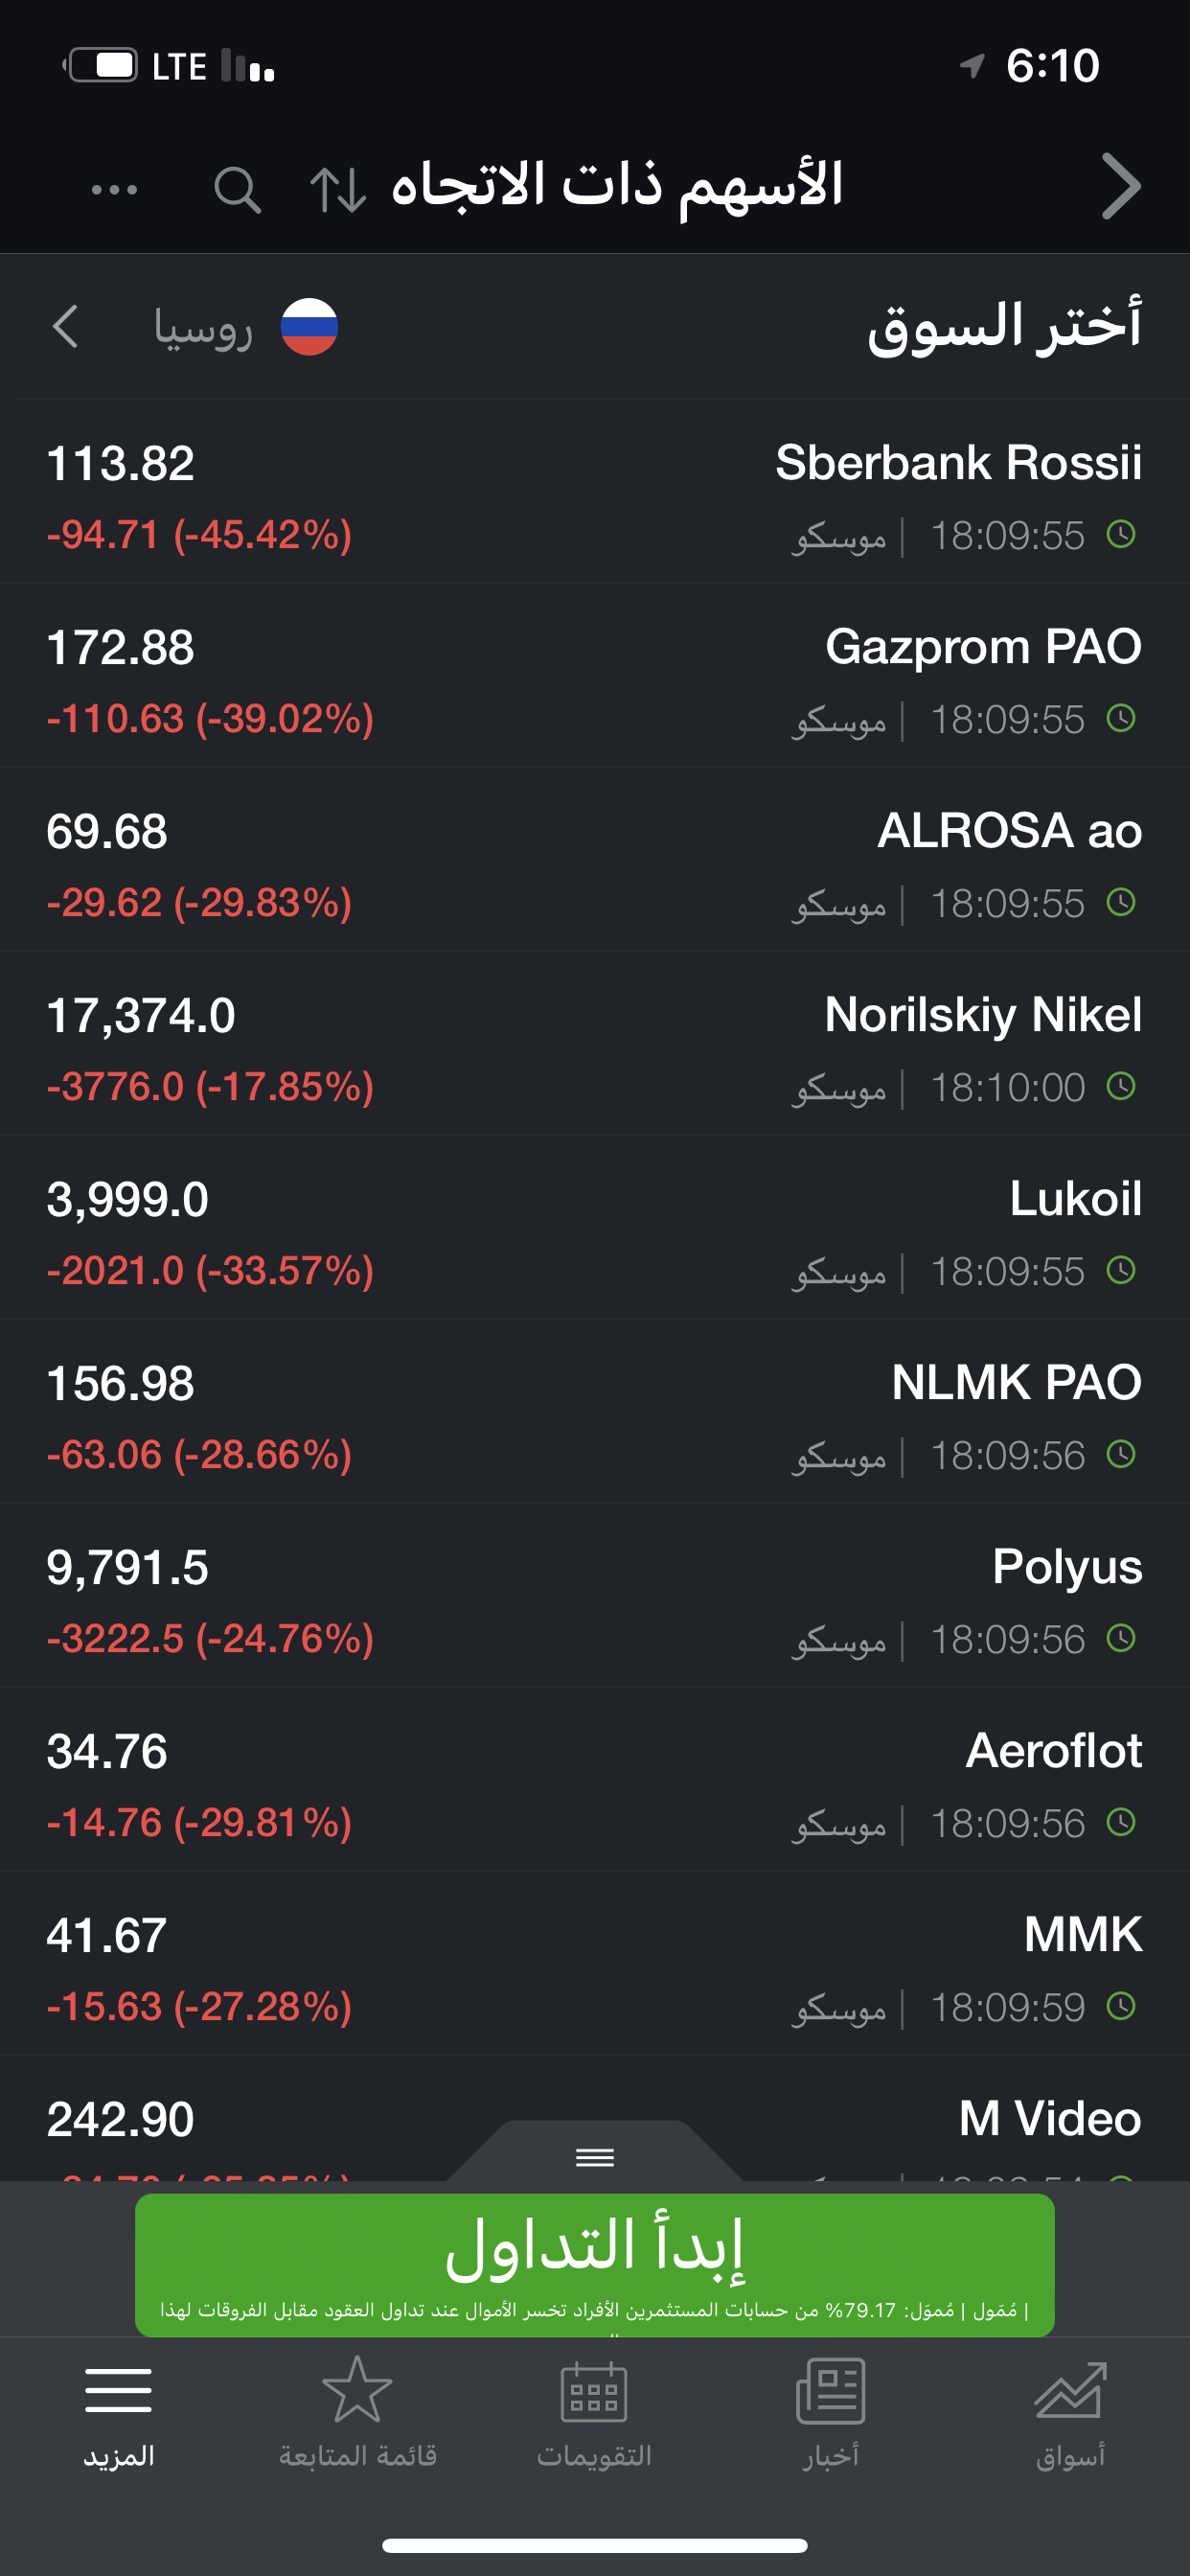The height and width of the screenshot is (2576, 1190).
Task: Open the Watchlist star icon
Action: [357, 2389]
